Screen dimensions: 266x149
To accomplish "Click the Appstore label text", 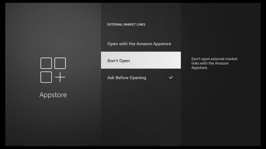I will (53, 95).
